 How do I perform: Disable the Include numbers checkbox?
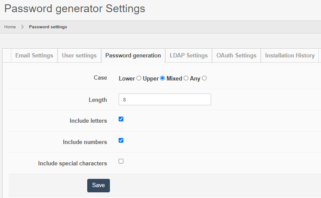click(x=121, y=140)
